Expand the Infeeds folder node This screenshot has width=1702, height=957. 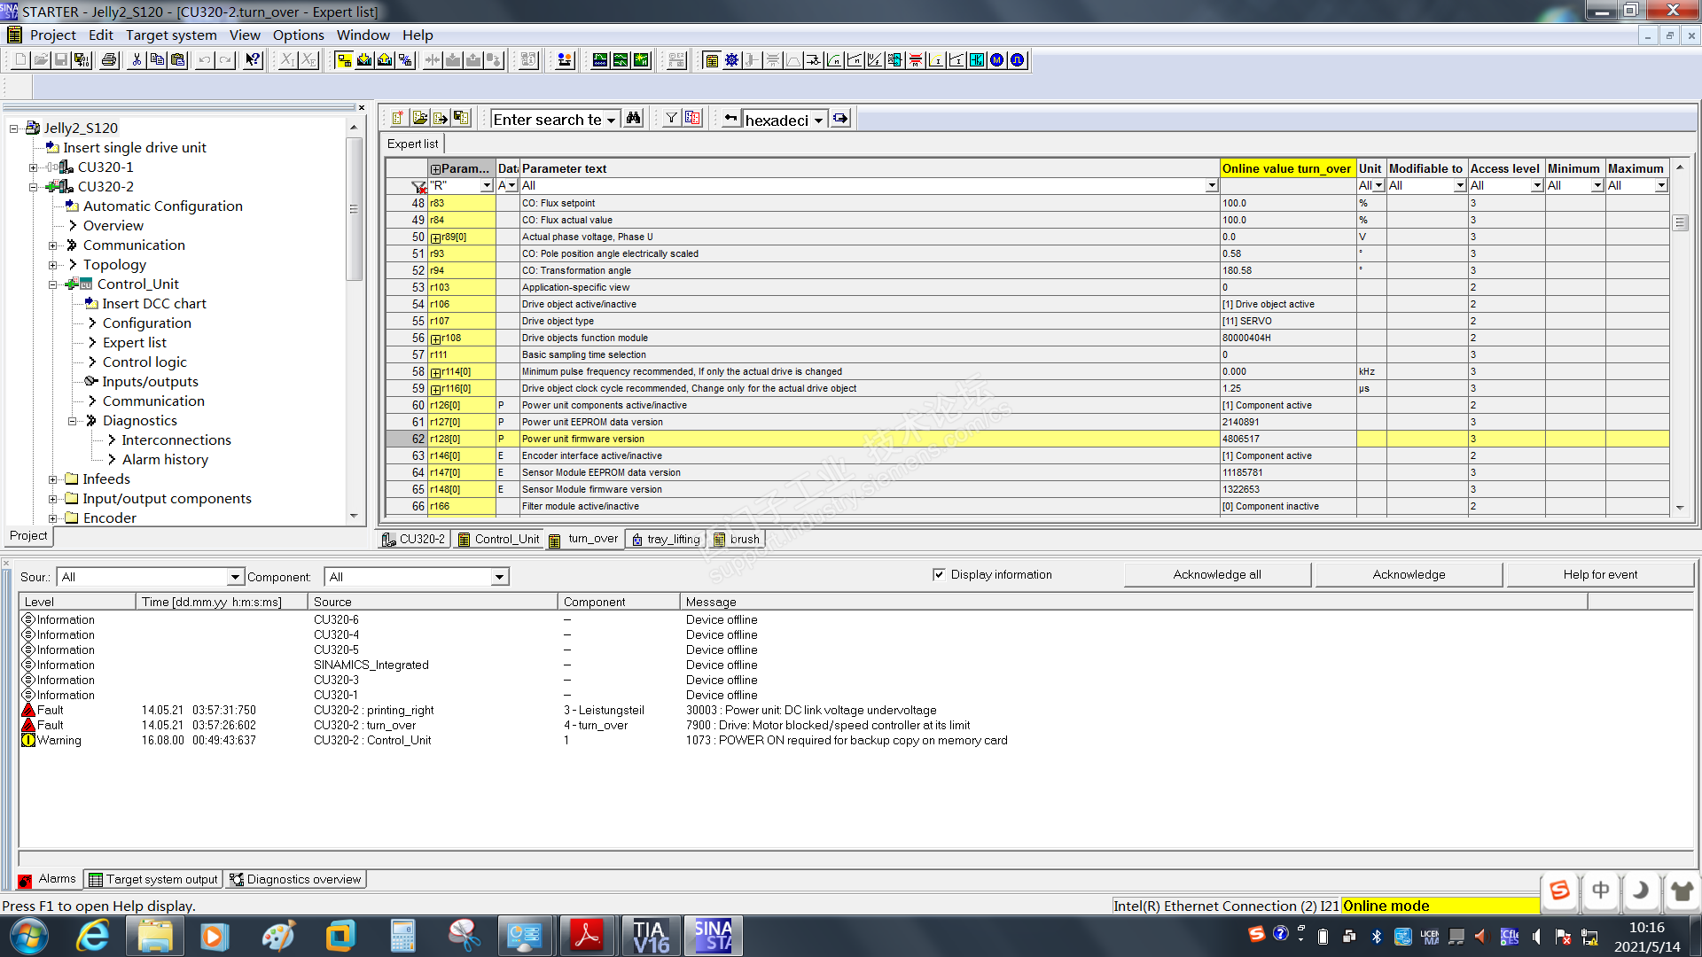53,479
